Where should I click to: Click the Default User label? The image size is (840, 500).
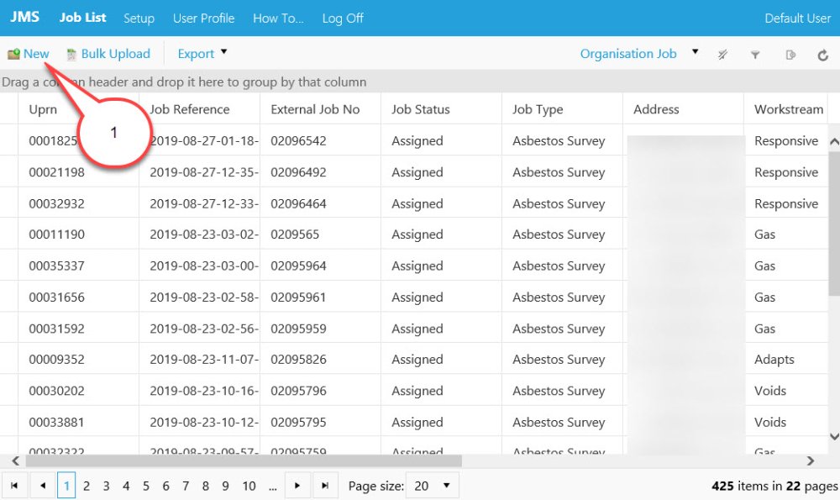(798, 18)
